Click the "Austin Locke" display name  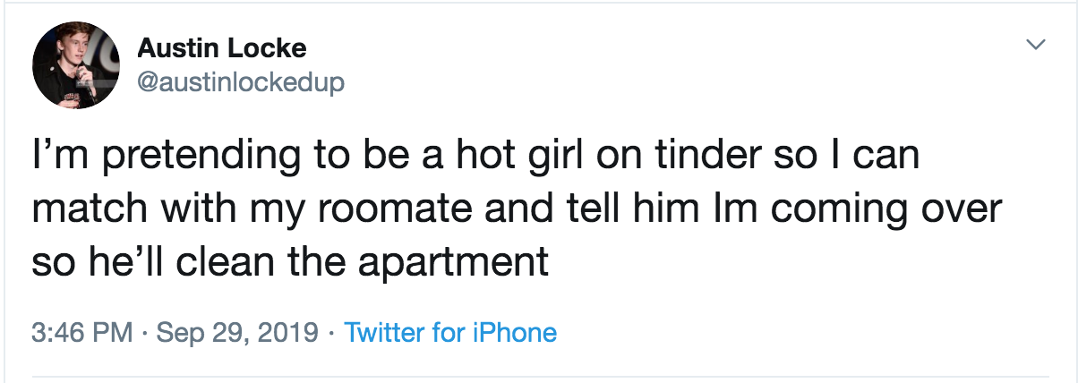click(222, 49)
